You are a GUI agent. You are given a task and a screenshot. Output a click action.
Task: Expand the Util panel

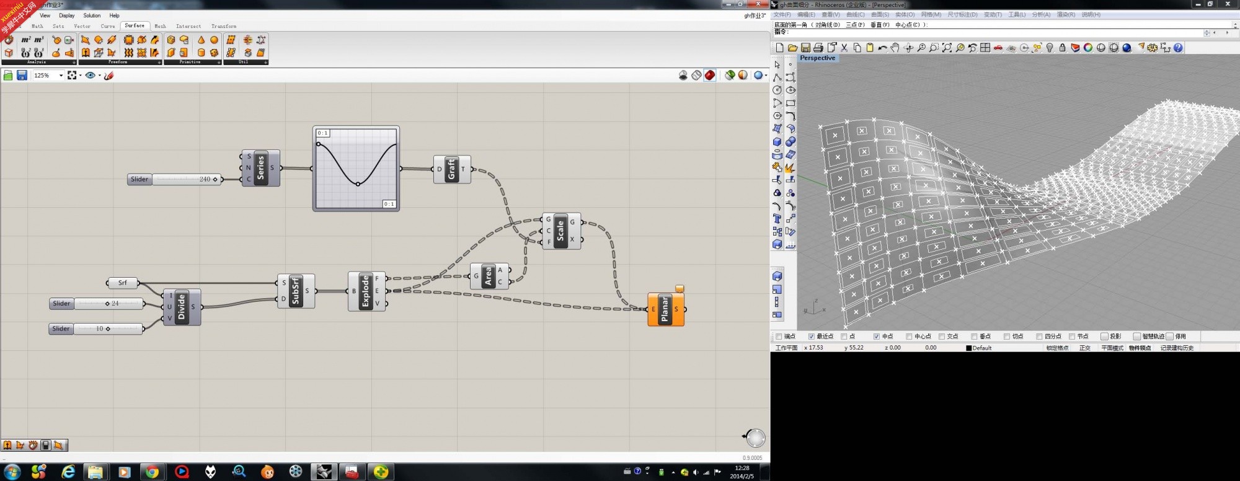click(265, 63)
